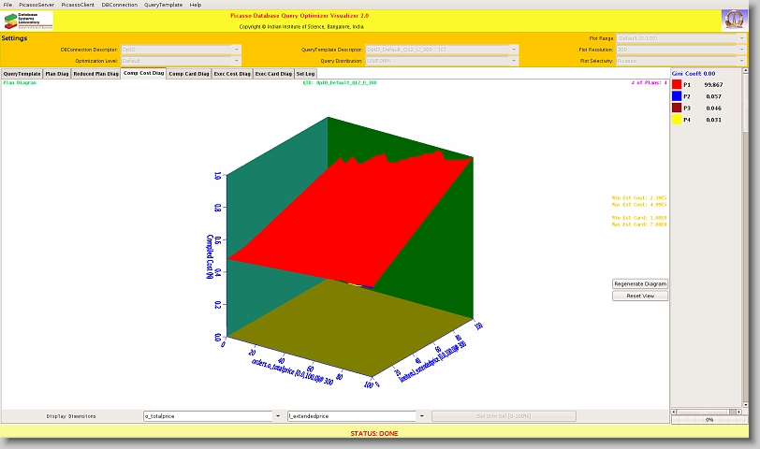This screenshot has width=760, height=449.
Task: Open the PicassoServer menu
Action: [x=37, y=5]
